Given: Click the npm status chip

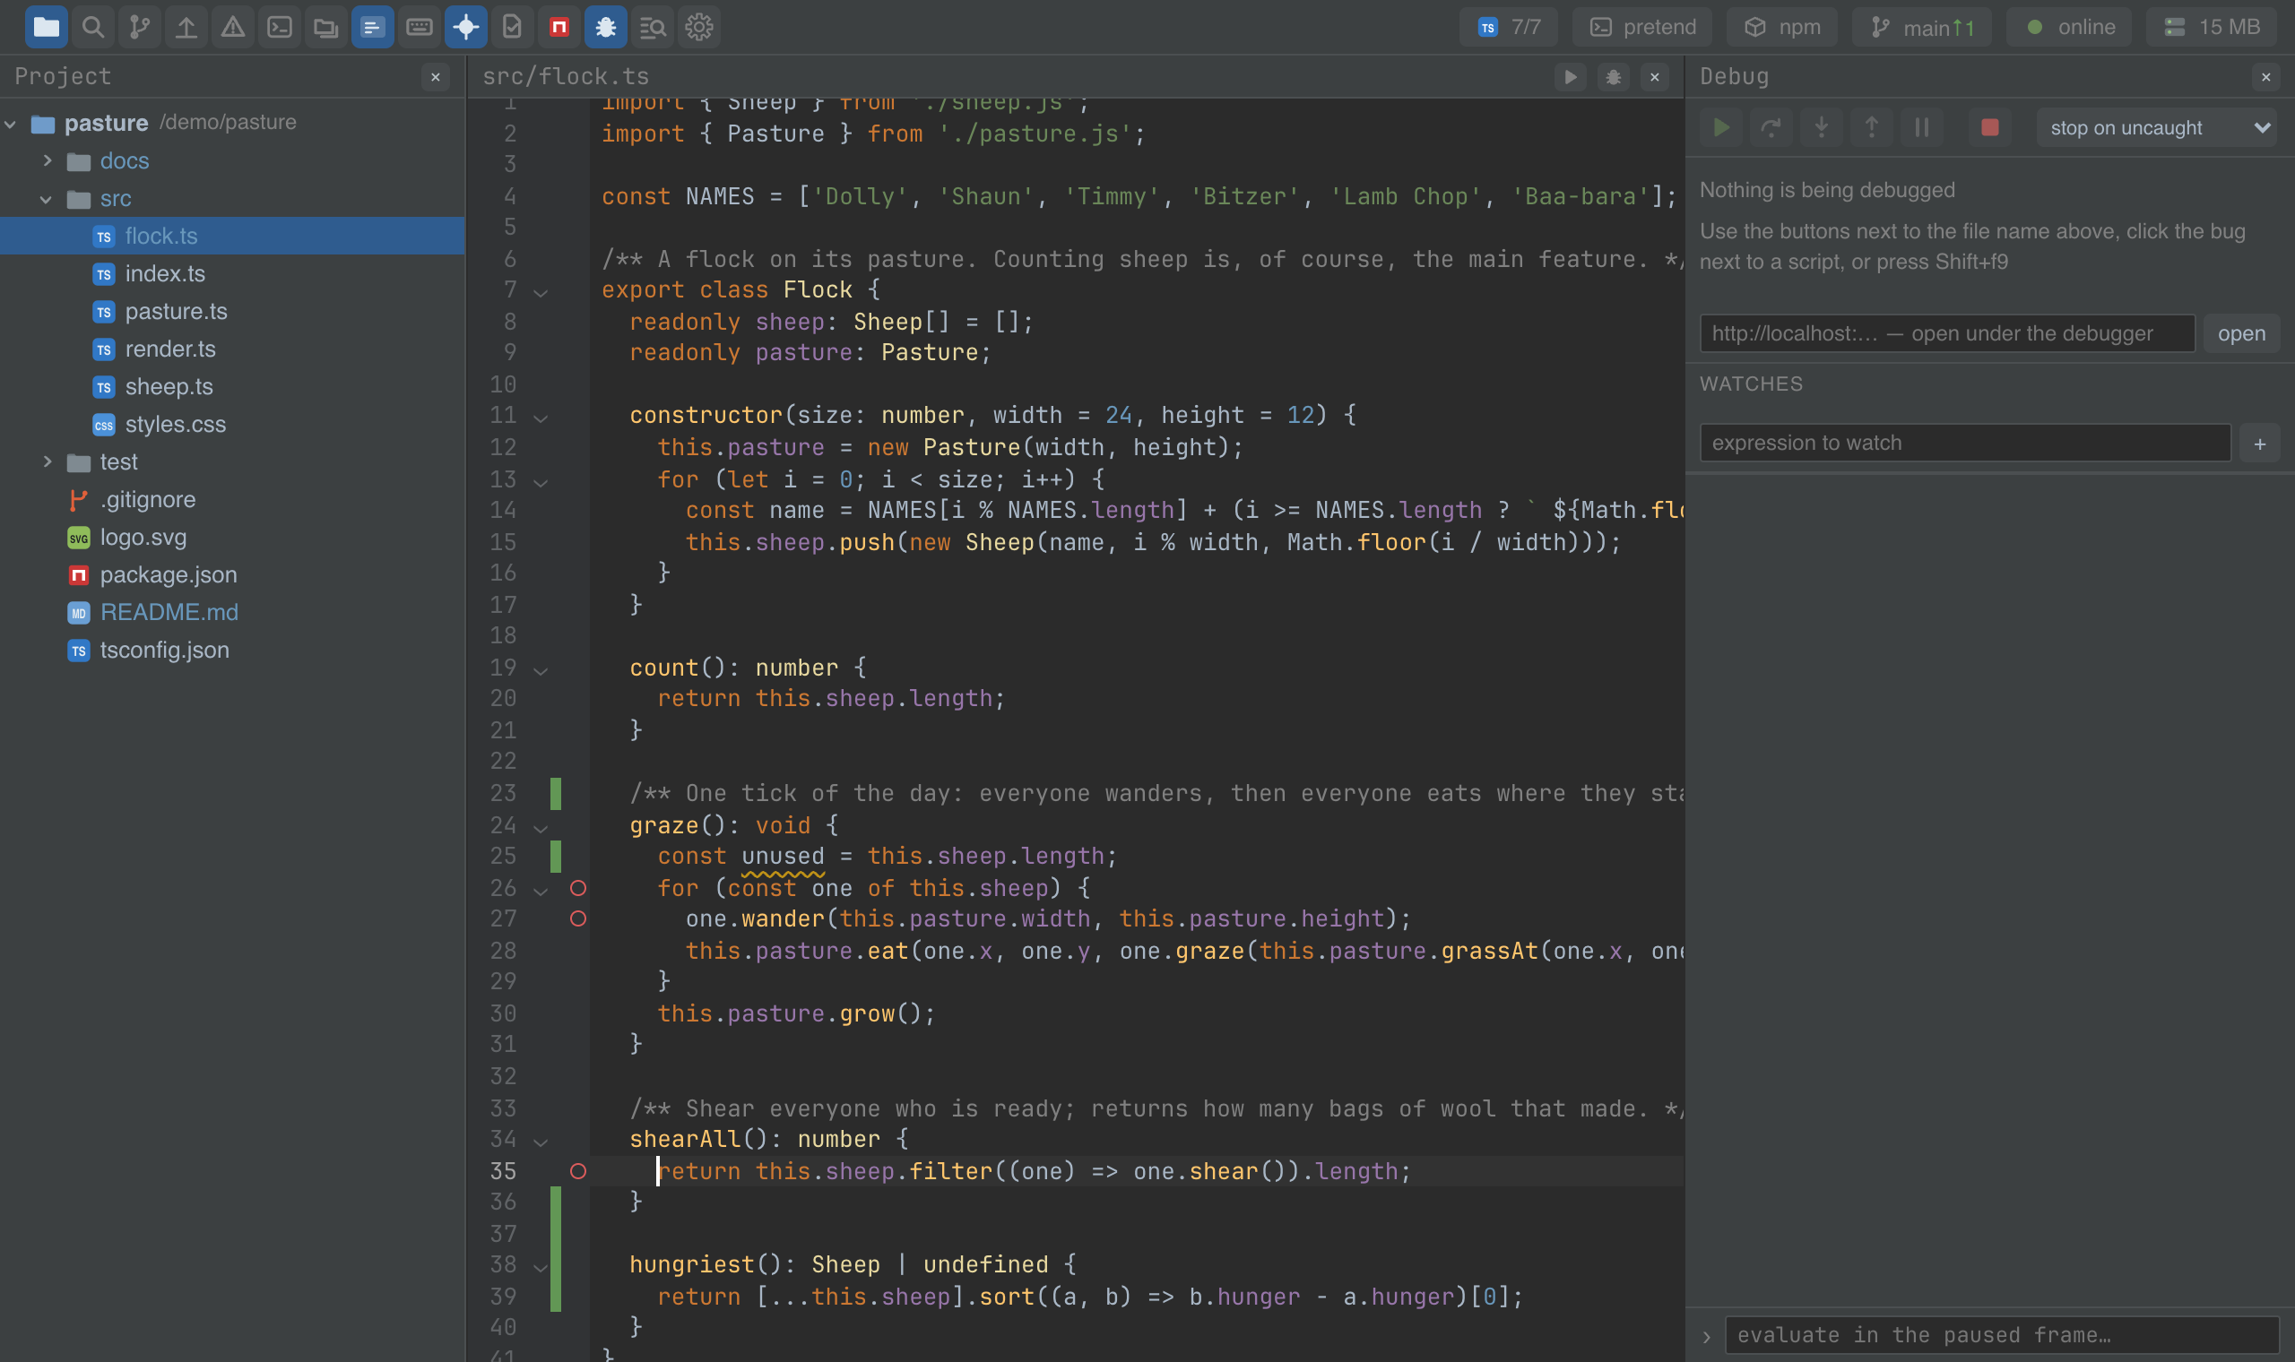Looking at the screenshot, I should [1781, 27].
